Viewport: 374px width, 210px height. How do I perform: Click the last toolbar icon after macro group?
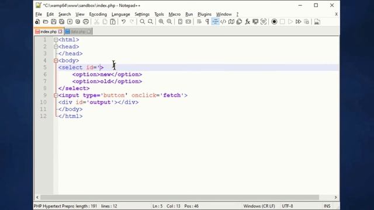point(317,22)
